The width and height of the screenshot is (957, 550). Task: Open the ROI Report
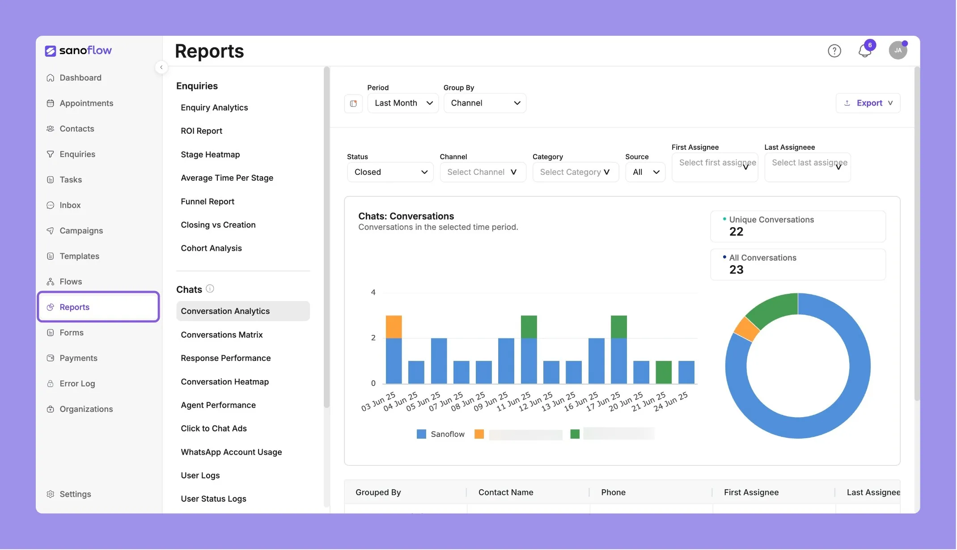(201, 131)
